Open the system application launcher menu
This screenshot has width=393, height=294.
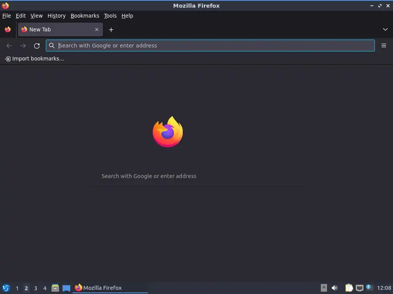[x=6, y=288]
